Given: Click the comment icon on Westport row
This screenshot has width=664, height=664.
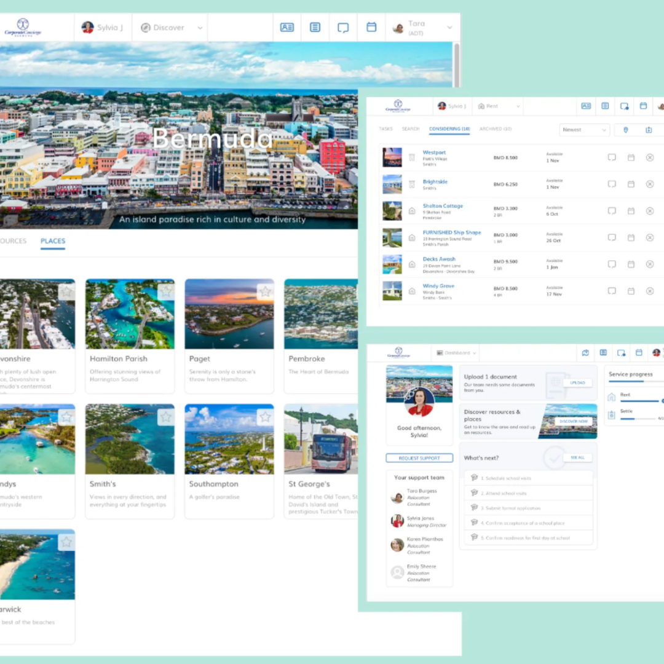Looking at the screenshot, I should [x=612, y=157].
